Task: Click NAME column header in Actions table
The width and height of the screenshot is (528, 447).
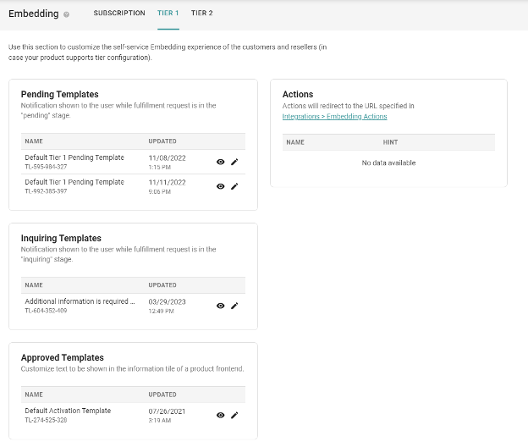Action: (295, 142)
